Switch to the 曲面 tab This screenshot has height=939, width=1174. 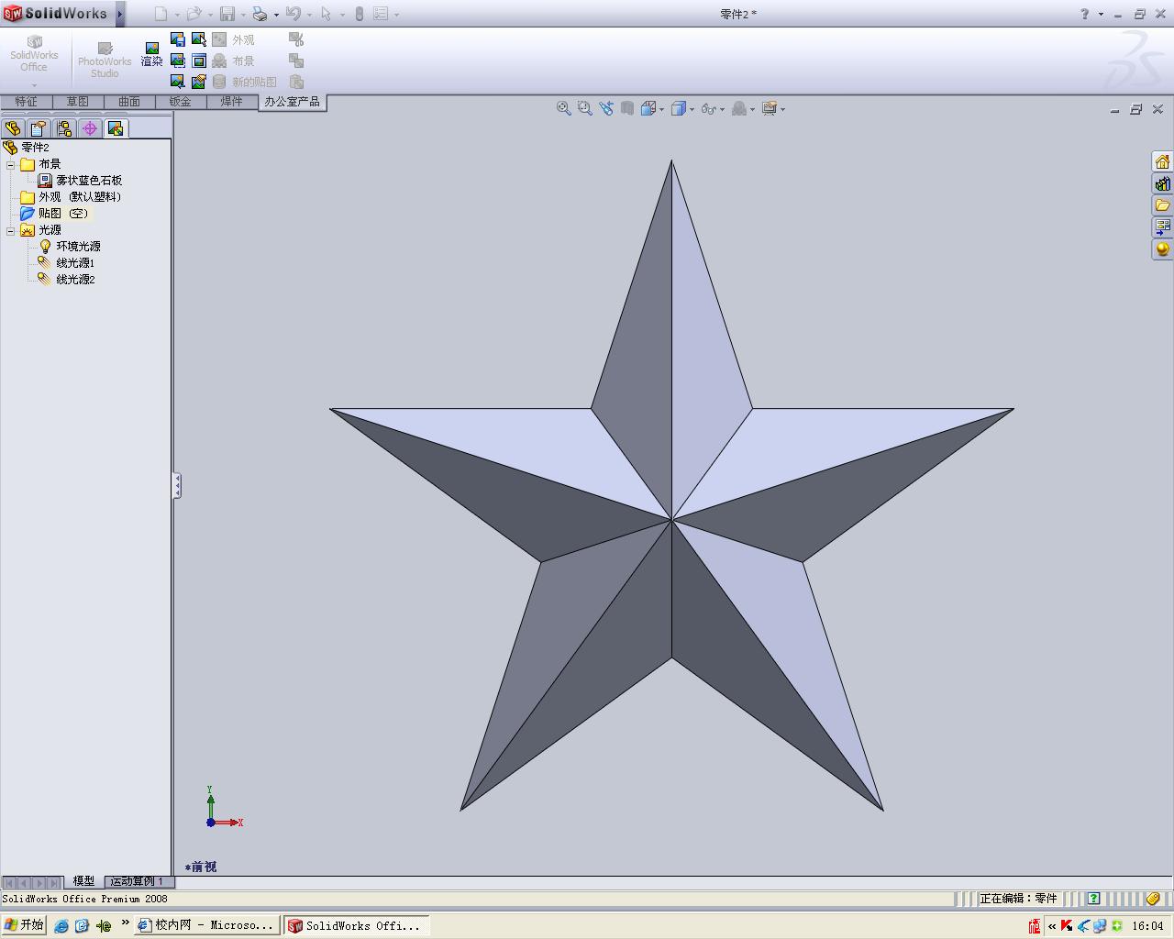coord(128,102)
